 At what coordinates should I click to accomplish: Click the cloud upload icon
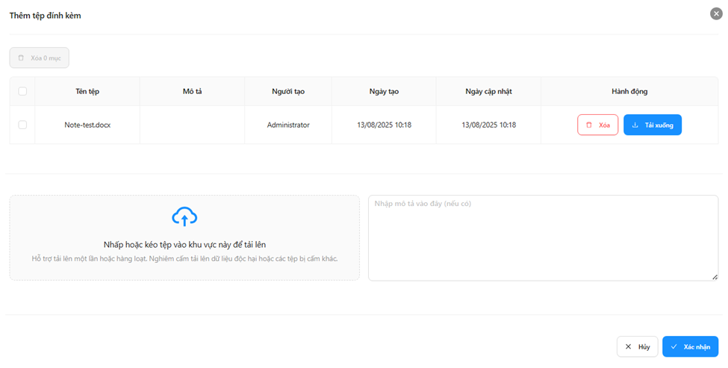184,217
